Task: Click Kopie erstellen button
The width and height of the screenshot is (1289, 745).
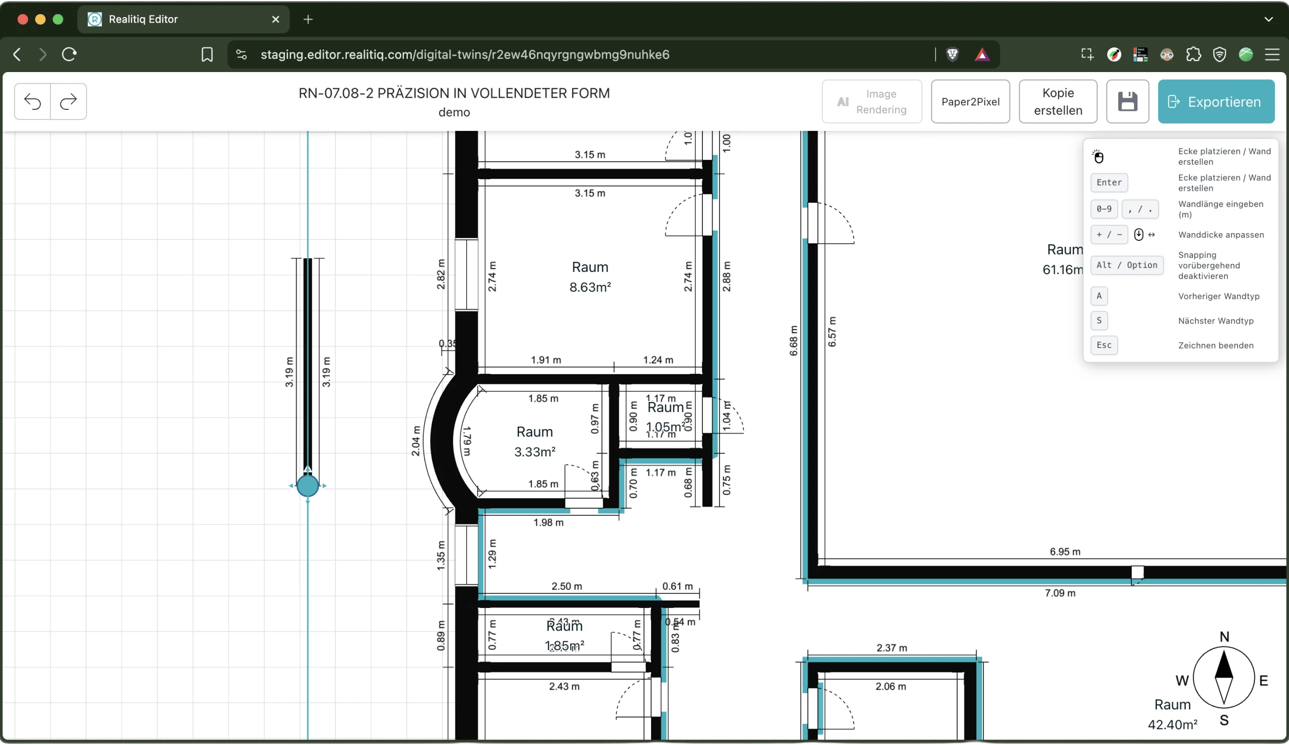Action: (x=1058, y=101)
